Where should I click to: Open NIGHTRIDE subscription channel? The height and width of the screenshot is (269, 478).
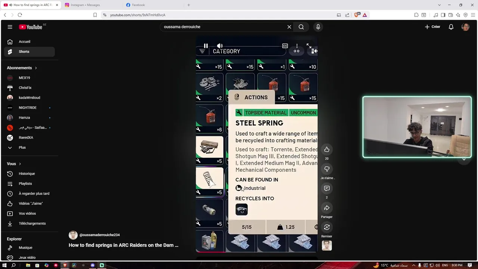click(30, 108)
